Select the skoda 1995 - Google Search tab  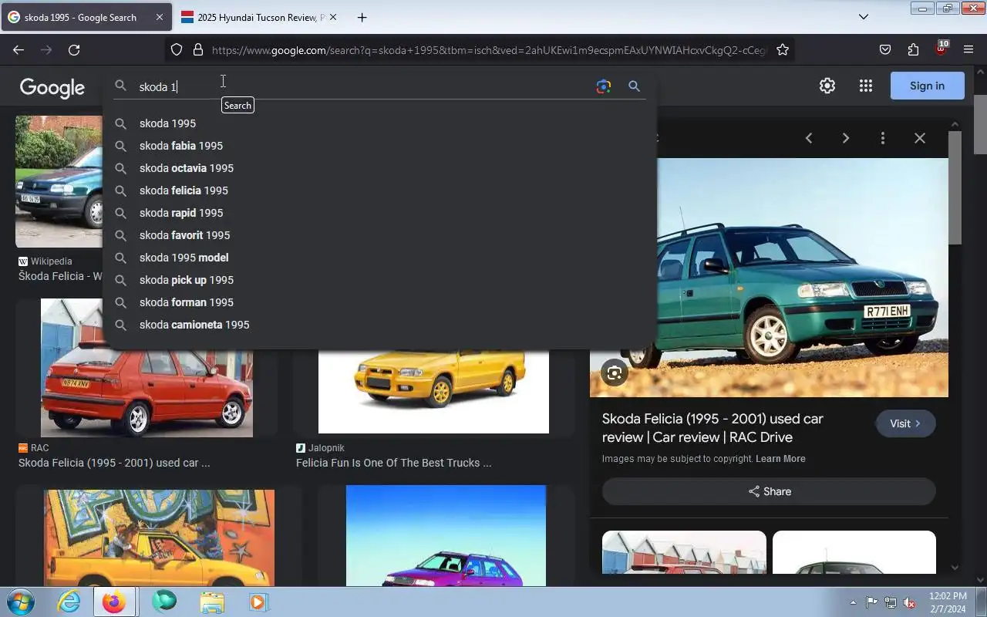click(85, 17)
